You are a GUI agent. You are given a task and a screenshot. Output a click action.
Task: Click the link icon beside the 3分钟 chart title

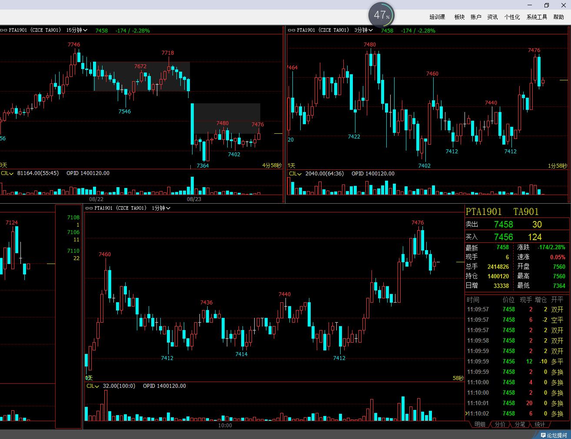(292, 30)
